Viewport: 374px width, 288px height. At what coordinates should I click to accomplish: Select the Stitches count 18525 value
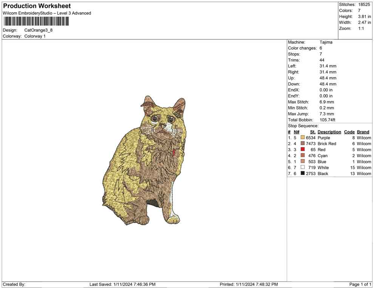tap(364, 5)
